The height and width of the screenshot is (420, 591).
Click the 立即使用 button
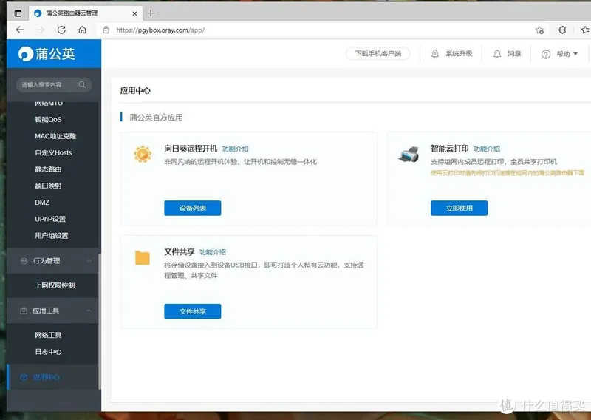(x=459, y=208)
